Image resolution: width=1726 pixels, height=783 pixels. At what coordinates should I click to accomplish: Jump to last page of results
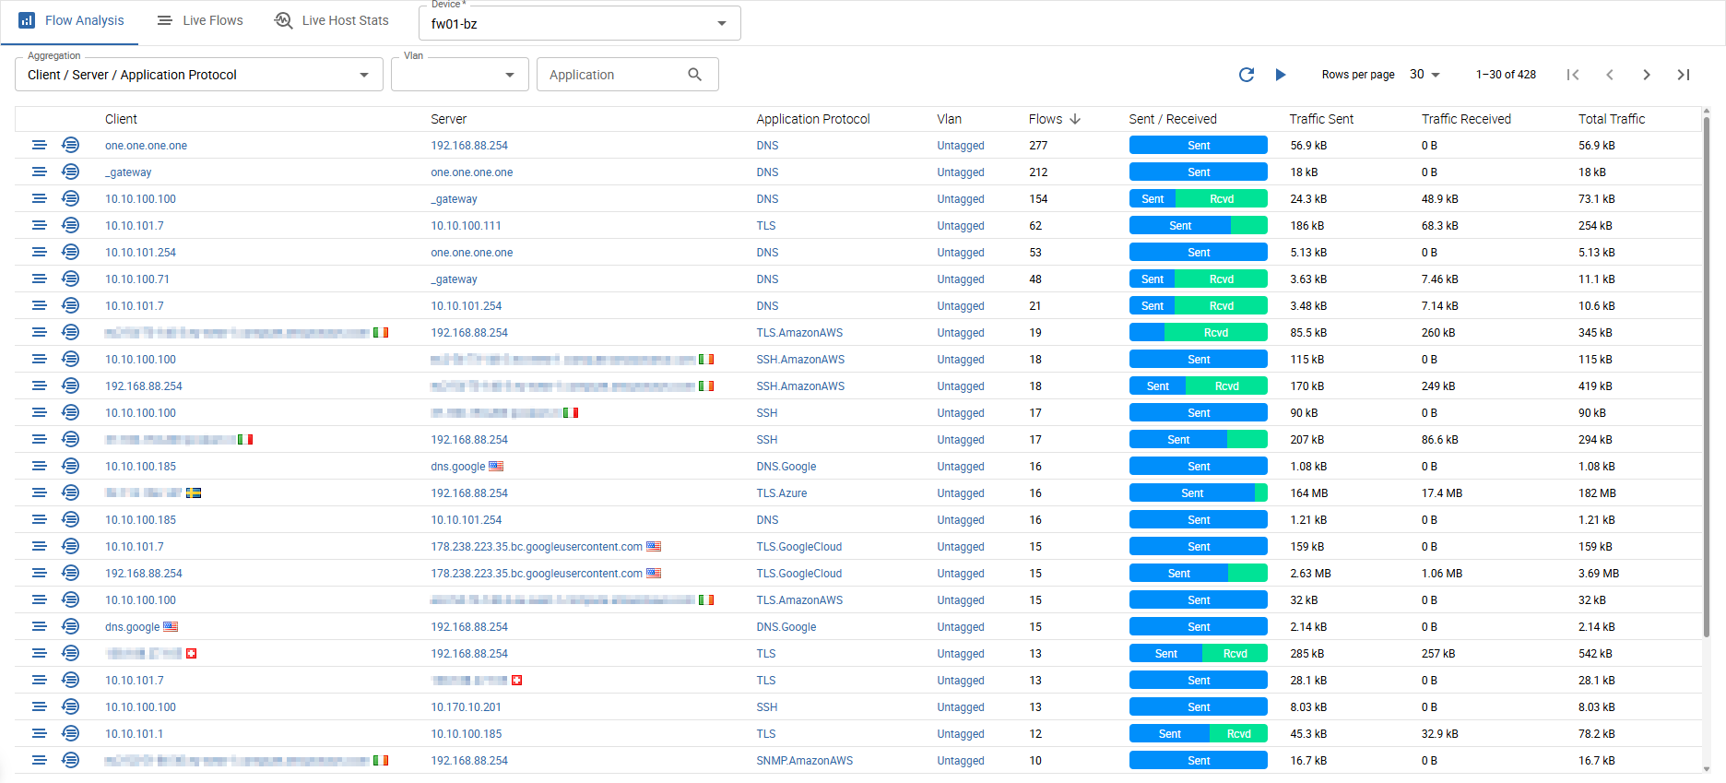click(1684, 75)
